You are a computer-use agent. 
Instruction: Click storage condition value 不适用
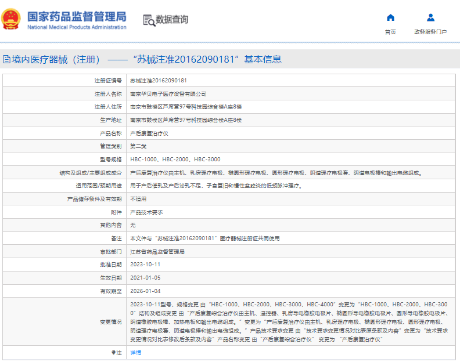tap(138, 199)
